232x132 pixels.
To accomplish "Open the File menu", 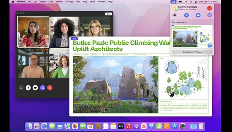I will click(x=29, y=2).
